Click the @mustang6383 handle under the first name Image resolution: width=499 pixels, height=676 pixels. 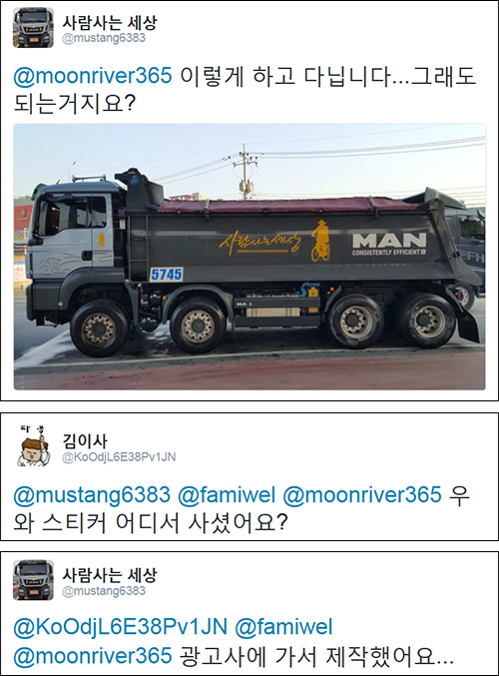click(104, 38)
